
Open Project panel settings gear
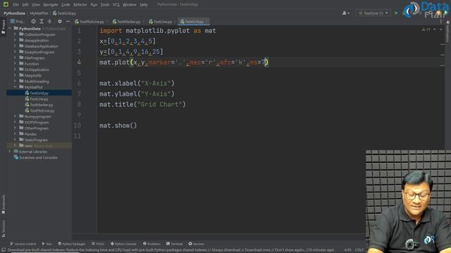point(59,22)
